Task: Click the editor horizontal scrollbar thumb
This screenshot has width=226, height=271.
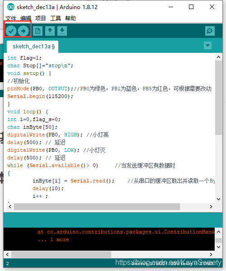Action: tap(97, 206)
